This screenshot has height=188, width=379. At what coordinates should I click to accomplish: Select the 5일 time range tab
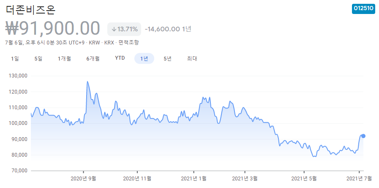point(38,58)
